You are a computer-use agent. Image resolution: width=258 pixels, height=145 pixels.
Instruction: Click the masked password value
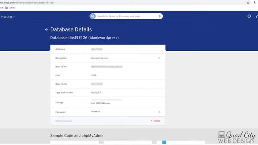click(96, 112)
